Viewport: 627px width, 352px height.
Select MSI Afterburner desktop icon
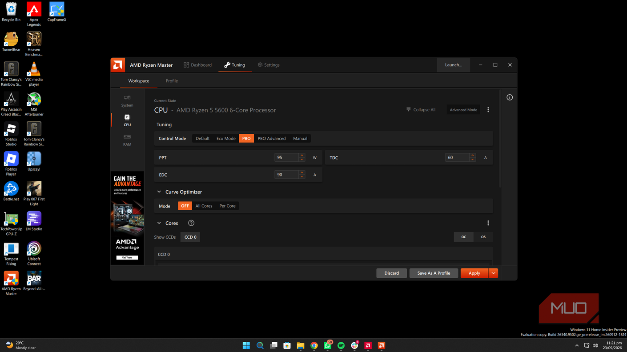(x=34, y=104)
